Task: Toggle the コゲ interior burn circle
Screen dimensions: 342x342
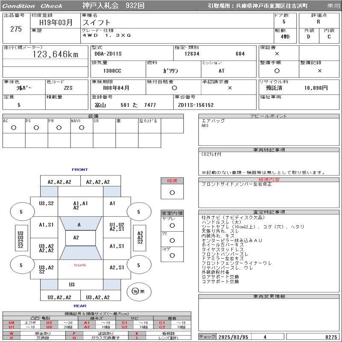Action: click(172, 255)
